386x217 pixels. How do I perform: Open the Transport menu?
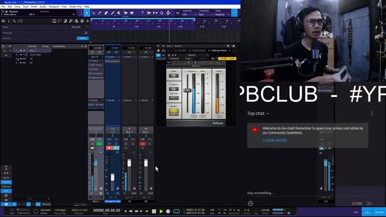coord(54,7)
